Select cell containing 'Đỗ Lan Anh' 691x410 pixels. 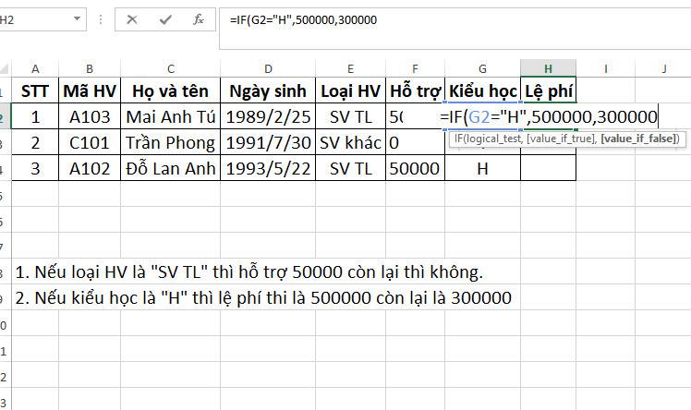click(171, 168)
